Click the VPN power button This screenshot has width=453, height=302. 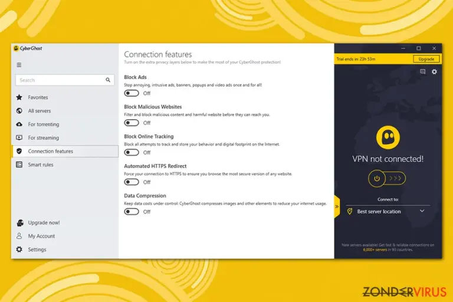pos(377,178)
